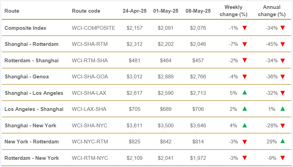Click the red weekly-change arrow for Shanghai - Genoa

pos(245,77)
